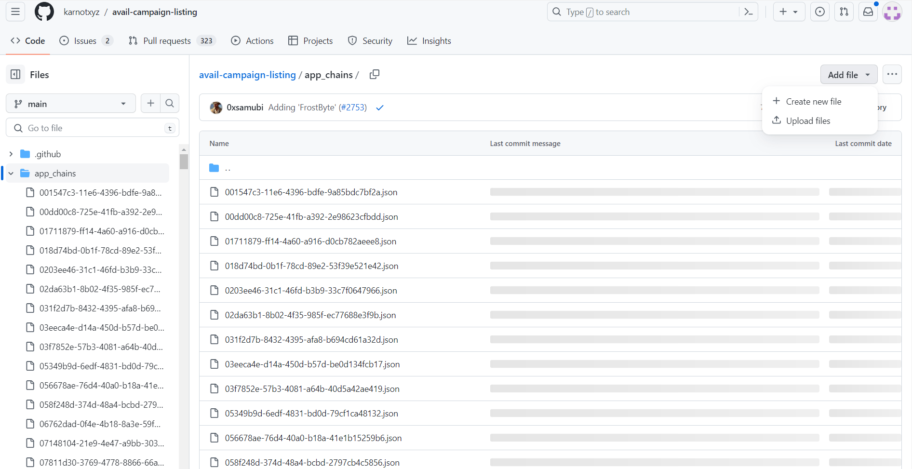
Task: Collapse the file tree side panel
Action: click(15, 74)
